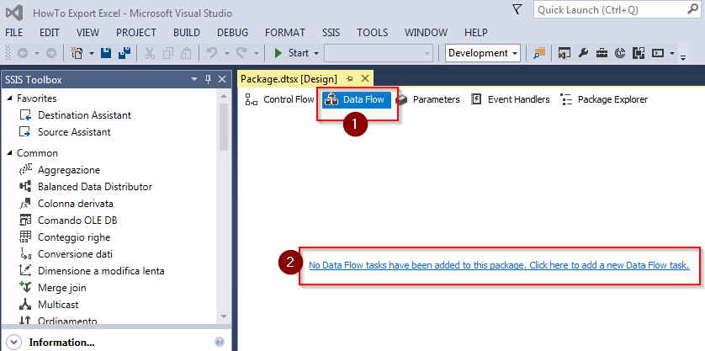Open the PROJECT menu
705x351 pixels.
pyautogui.click(x=135, y=33)
